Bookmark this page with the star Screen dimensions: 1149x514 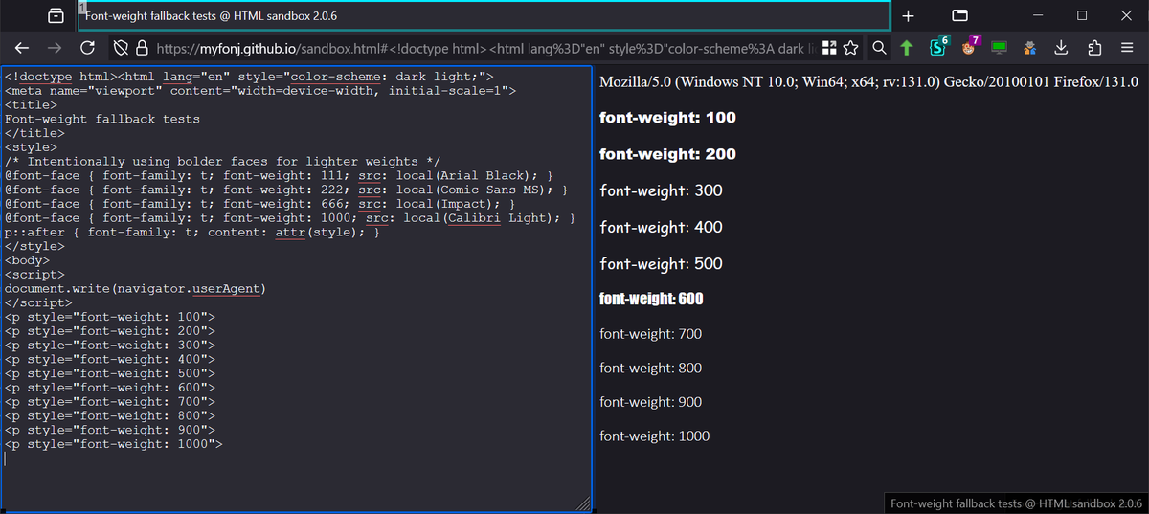[x=850, y=48]
